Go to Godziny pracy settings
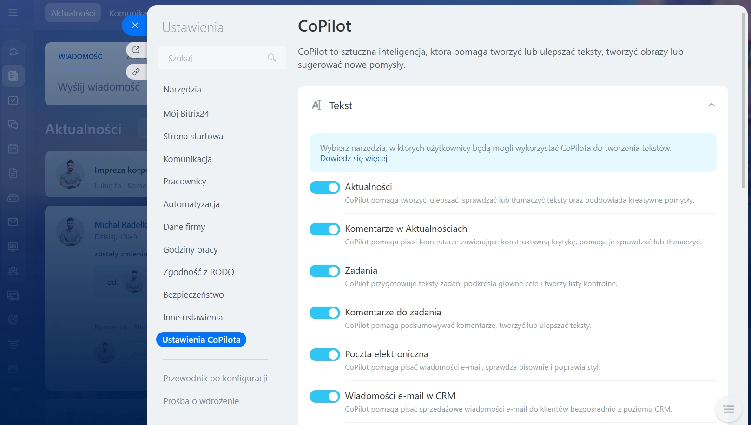 click(x=191, y=249)
